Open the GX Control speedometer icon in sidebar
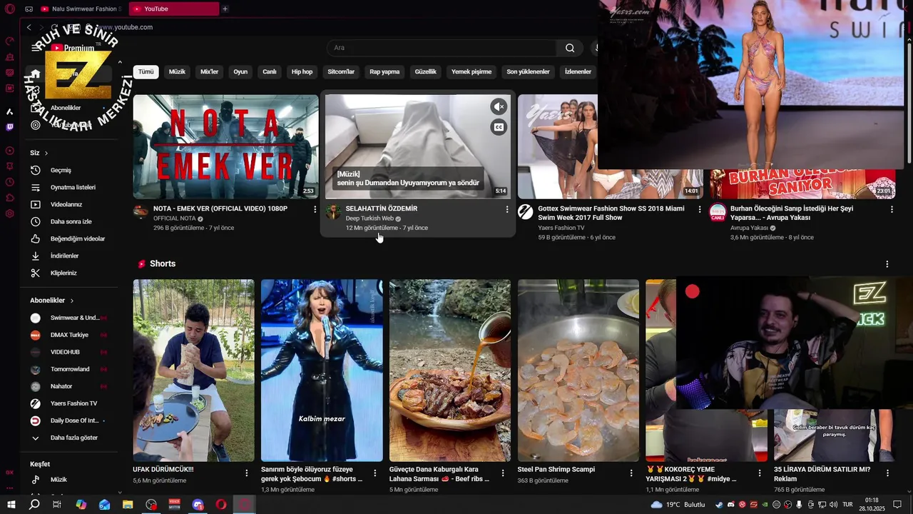This screenshot has height=514, width=913. pos(10,41)
